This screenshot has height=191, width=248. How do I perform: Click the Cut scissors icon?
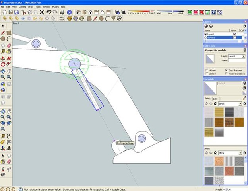[24, 12]
